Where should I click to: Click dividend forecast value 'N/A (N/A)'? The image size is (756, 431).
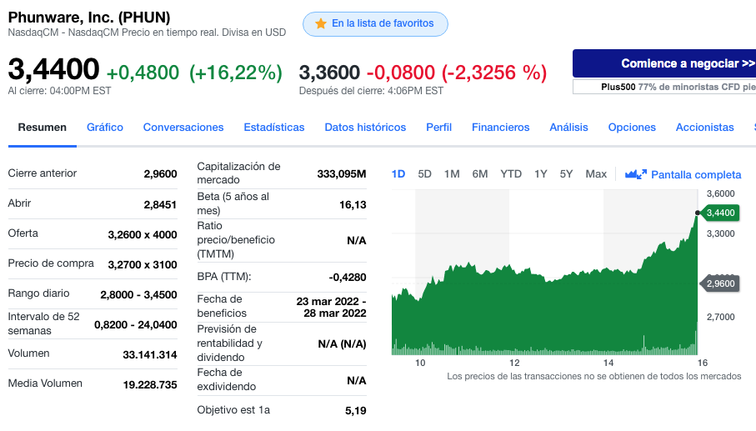[x=343, y=344]
